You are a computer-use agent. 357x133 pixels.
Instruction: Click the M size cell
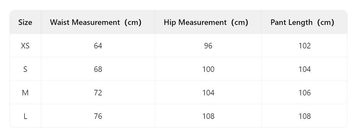(x=25, y=93)
